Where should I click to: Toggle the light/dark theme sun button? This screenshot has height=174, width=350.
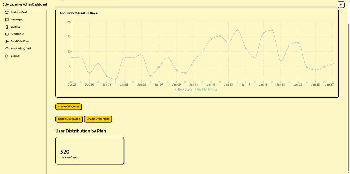(341, 4)
